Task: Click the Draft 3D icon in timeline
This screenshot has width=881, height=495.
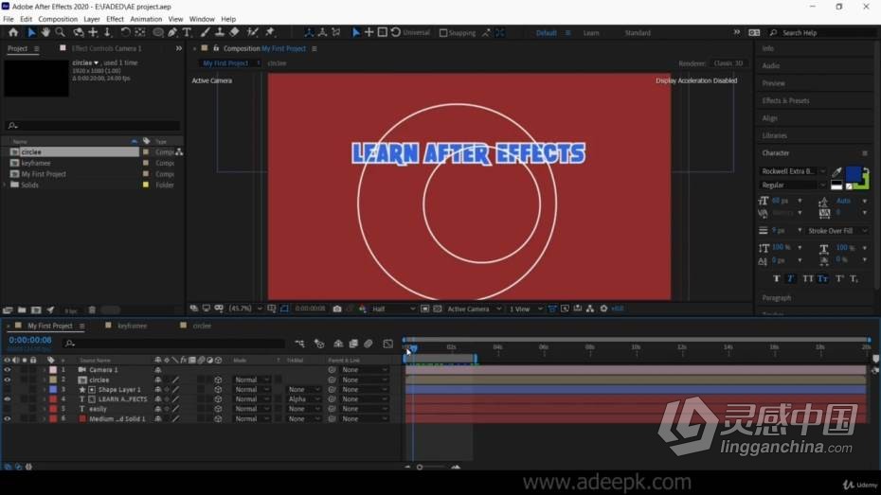Action: (x=319, y=344)
